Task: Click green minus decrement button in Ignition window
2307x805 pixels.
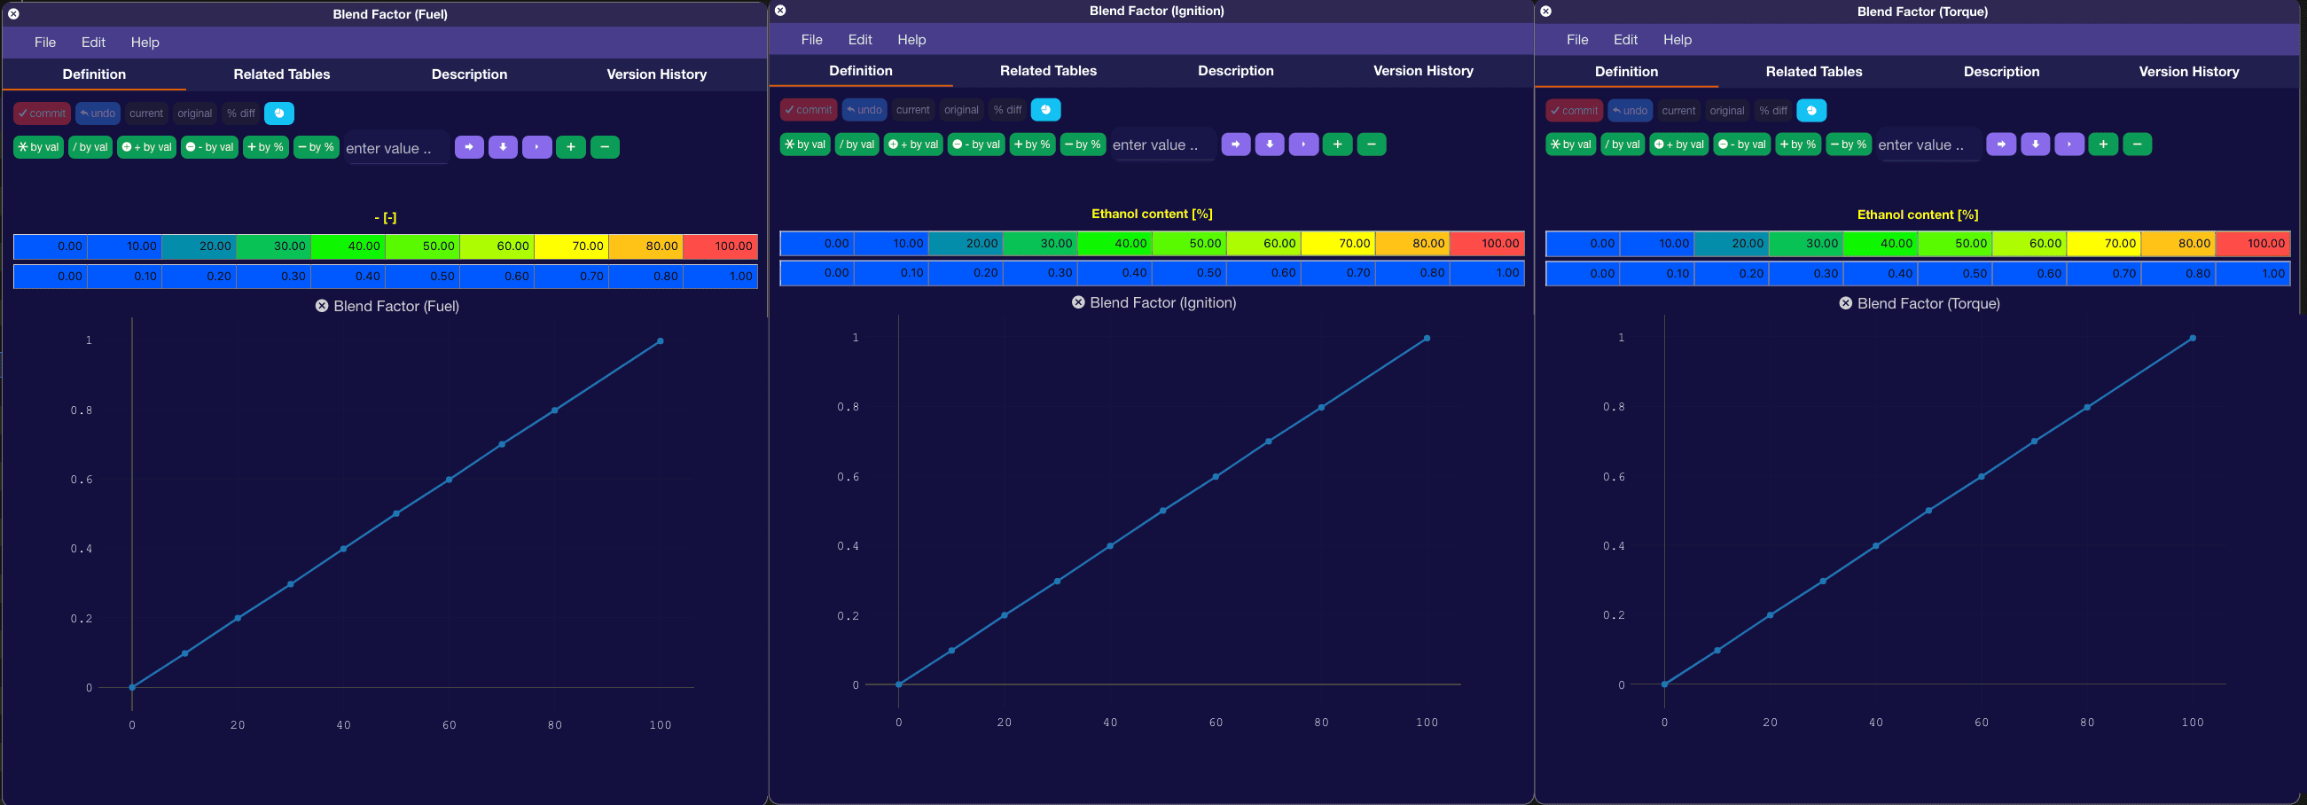Action: click(x=1371, y=145)
